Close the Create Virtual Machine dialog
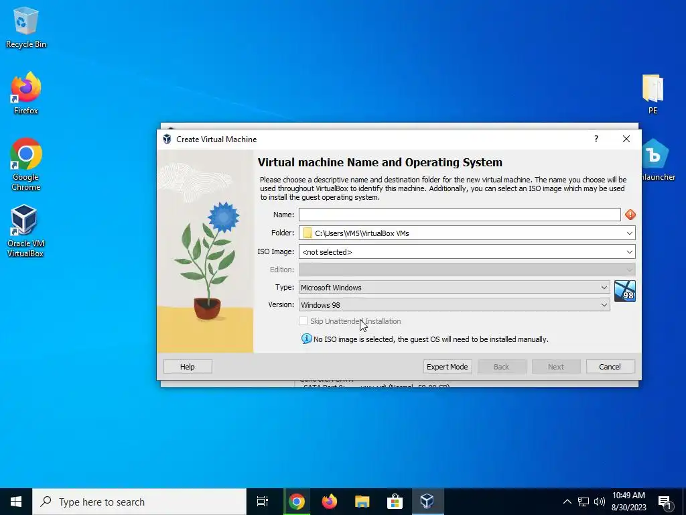686x515 pixels. coord(626,139)
